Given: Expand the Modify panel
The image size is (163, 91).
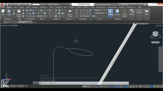Looking at the screenshot, I should click(x=57, y=19).
